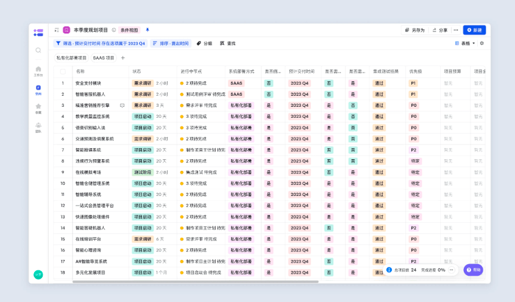
Task: Open the 排序 sort control
Action: pyautogui.click(x=171, y=43)
